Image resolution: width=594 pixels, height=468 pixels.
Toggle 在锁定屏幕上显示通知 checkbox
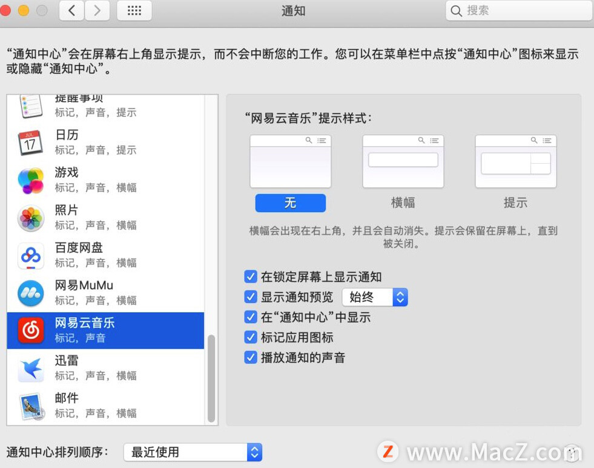tap(251, 276)
